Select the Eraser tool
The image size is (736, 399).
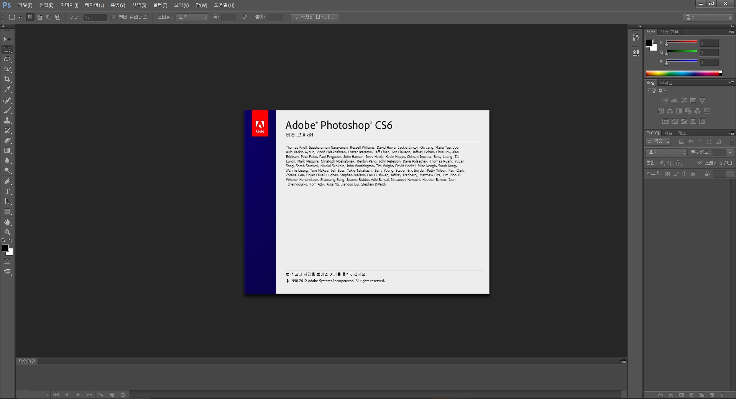tap(7, 140)
